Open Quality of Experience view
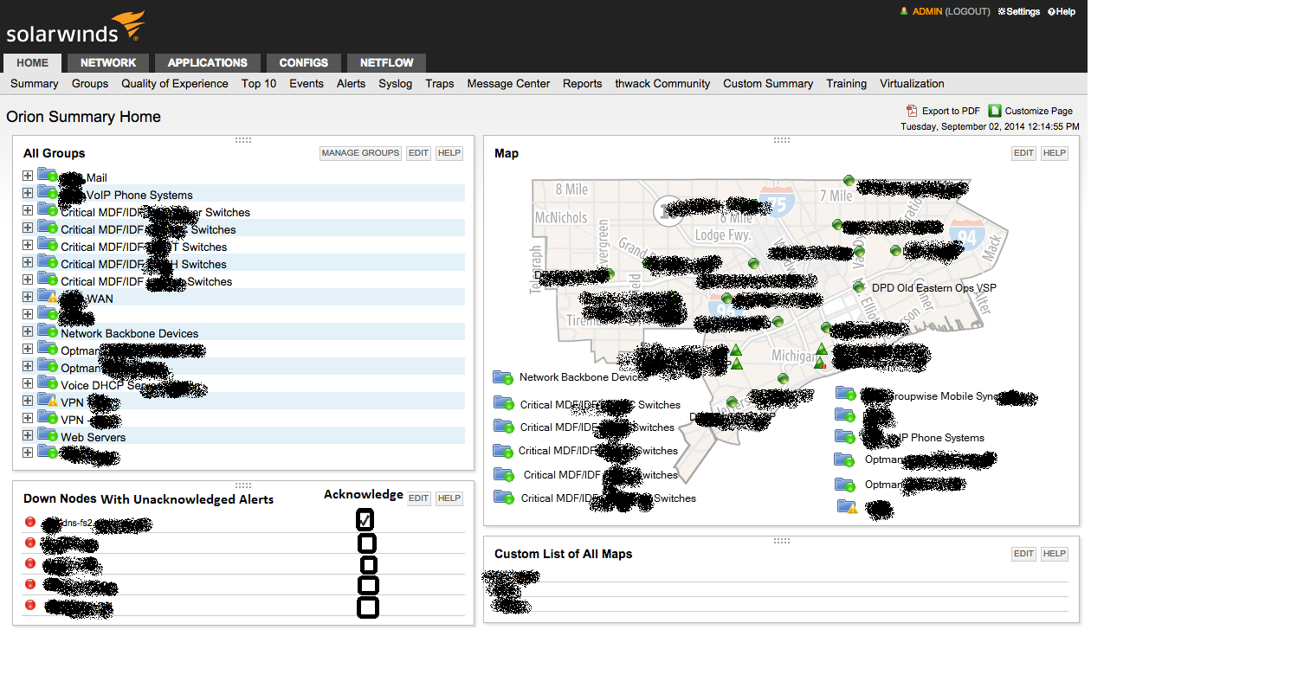1304x694 pixels. click(175, 84)
